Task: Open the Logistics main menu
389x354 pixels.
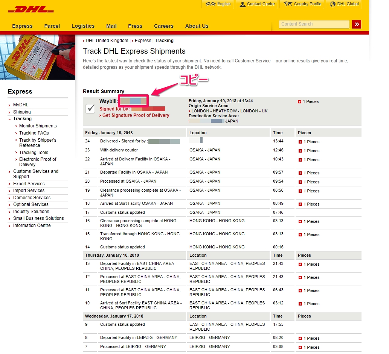Action: (x=83, y=26)
